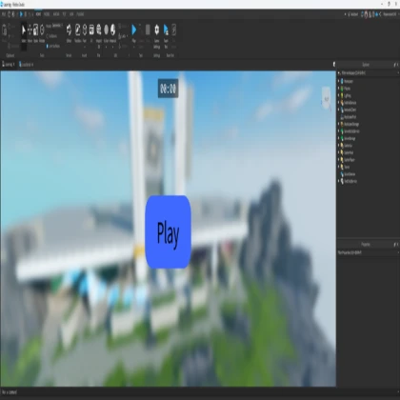Expand the Players node

pyautogui.click(x=339, y=89)
